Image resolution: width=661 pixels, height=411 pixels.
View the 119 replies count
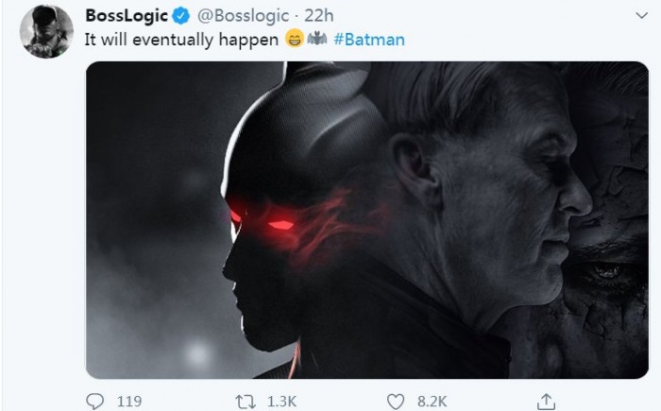point(127,401)
